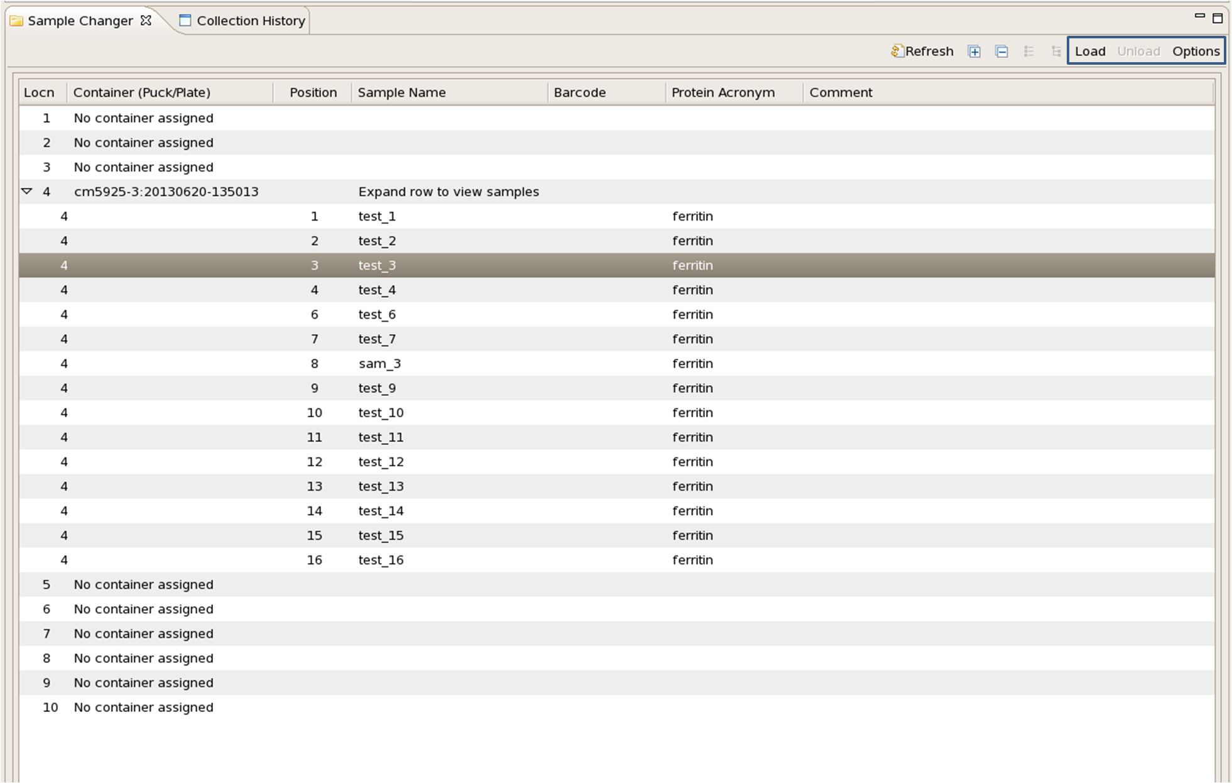Screen dimensions: 1232x783
Task: Click the Expand All plus icon
Action: coord(974,52)
